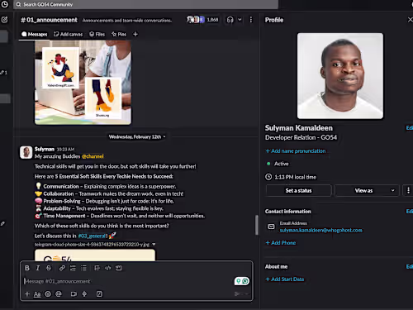Record a video clip with camera icon

74,294
